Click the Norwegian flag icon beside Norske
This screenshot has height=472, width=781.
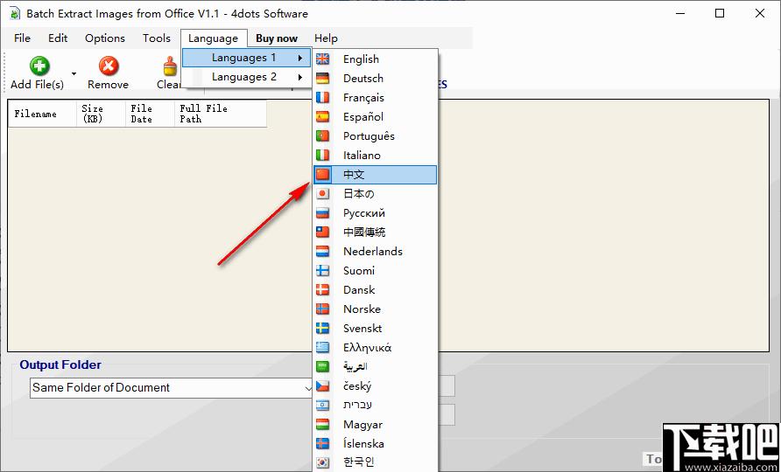[x=323, y=309]
